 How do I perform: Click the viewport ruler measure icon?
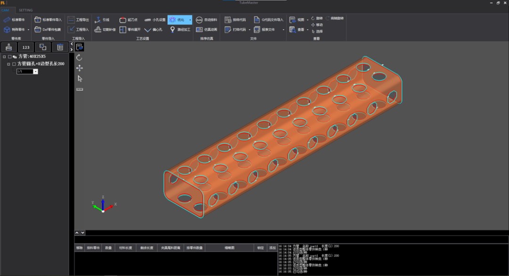click(x=80, y=89)
